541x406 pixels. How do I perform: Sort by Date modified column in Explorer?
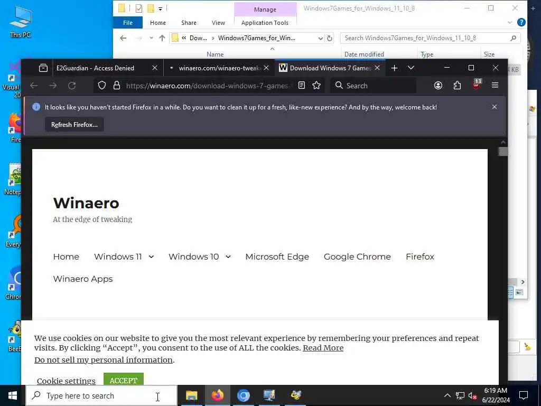[364, 54]
